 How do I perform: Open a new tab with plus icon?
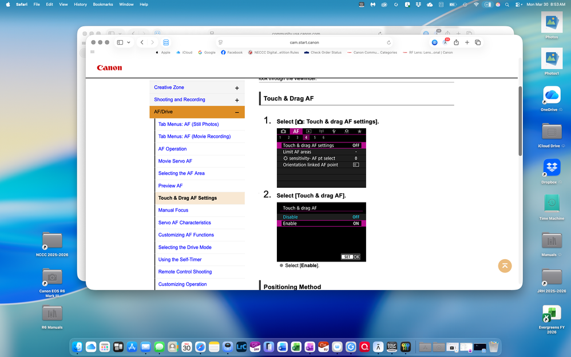click(x=467, y=42)
